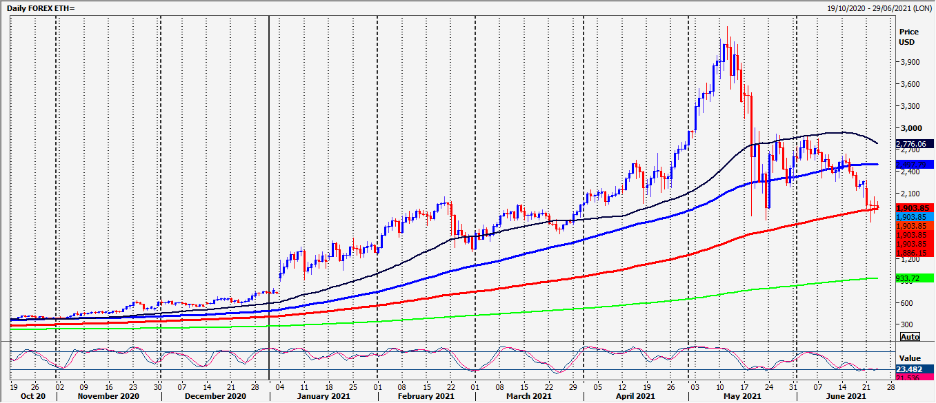
Task: Click the Price USD axis header
Action: [908, 37]
